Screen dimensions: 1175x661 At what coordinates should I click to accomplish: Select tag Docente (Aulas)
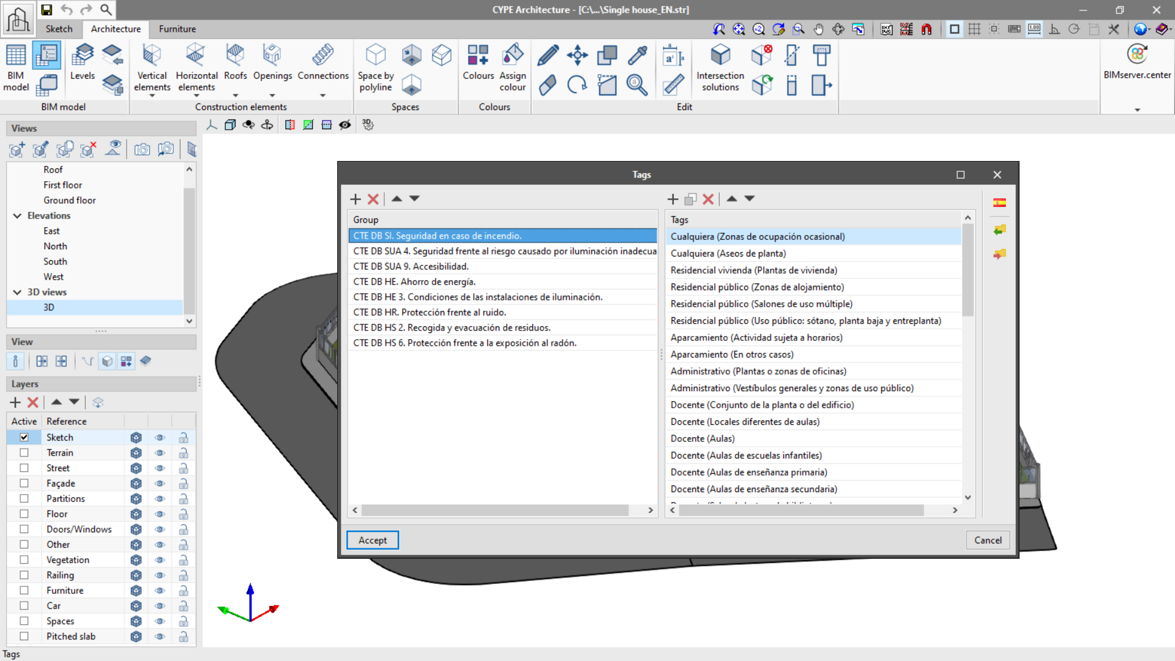point(813,438)
